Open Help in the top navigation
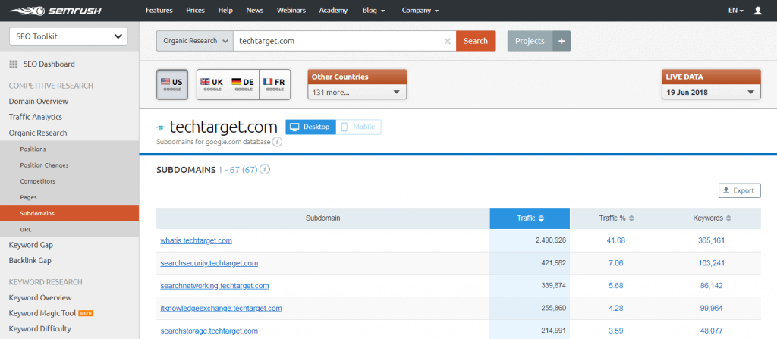Image resolution: width=777 pixels, height=339 pixels. coord(225,11)
